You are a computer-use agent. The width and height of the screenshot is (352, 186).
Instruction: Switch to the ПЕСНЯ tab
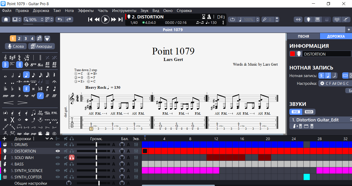tap(303, 36)
